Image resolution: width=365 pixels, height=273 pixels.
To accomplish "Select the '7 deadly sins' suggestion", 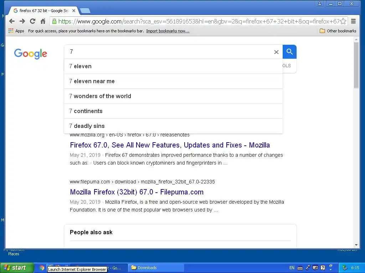I will click(x=173, y=126).
